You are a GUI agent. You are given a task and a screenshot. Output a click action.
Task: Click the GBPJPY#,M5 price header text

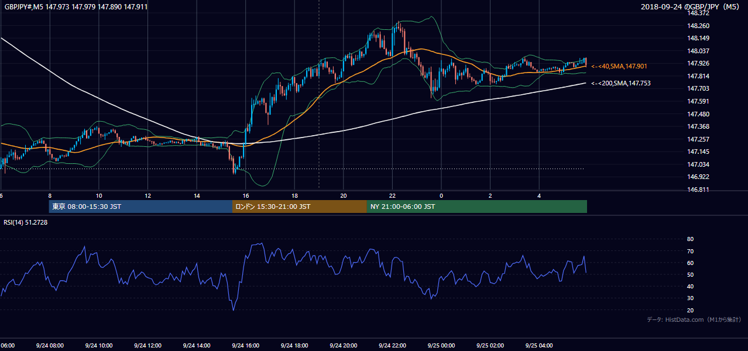[76, 6]
